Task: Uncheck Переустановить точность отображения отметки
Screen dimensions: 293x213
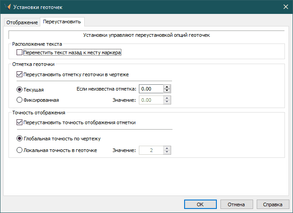Action: pyautogui.click(x=19, y=122)
